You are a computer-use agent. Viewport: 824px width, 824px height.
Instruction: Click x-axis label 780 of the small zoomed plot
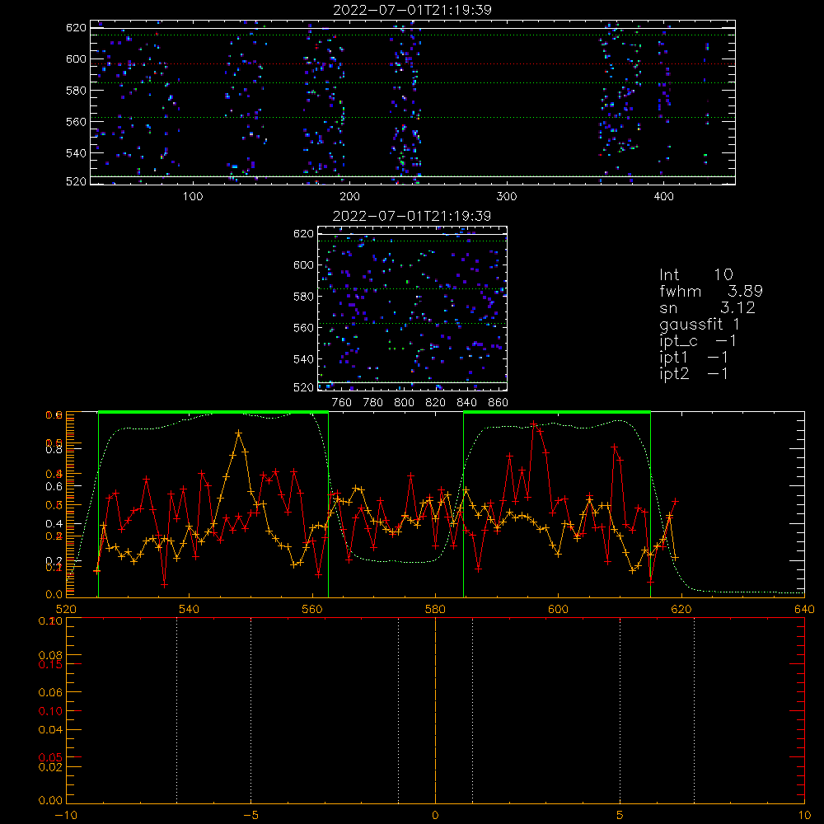[x=373, y=403]
